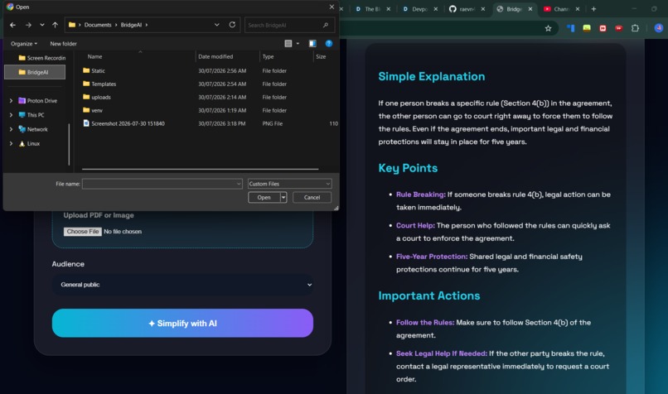This screenshot has height=394, width=668.
Task: Bookmark this page with the star
Action: pos(549,28)
